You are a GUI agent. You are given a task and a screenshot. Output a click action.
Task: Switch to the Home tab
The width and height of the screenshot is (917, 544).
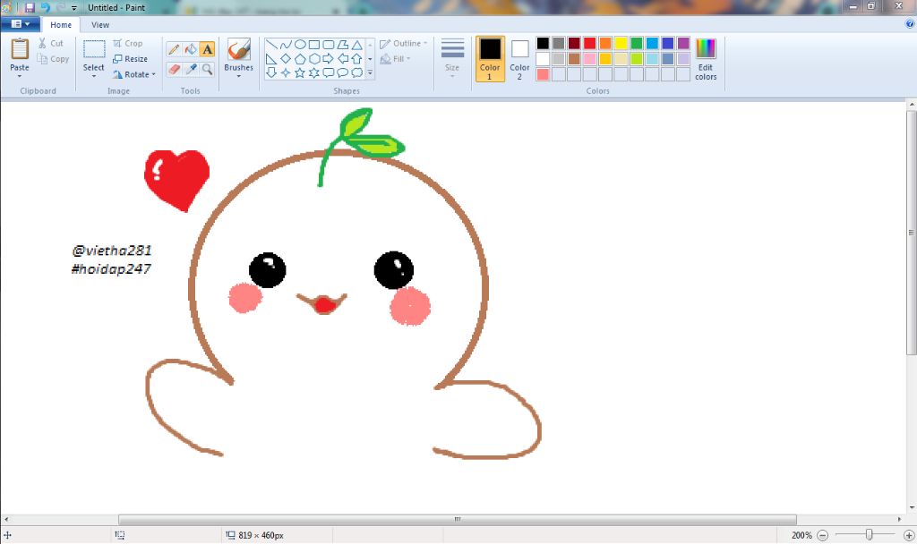click(61, 25)
